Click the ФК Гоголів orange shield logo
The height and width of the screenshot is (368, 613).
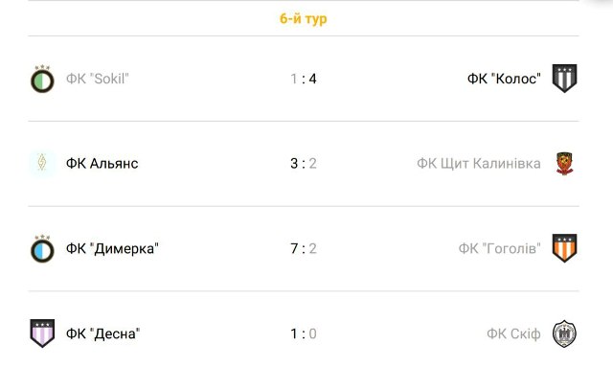(564, 248)
